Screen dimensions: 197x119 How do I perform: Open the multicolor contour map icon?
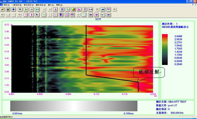pyautogui.click(x=74, y=9)
